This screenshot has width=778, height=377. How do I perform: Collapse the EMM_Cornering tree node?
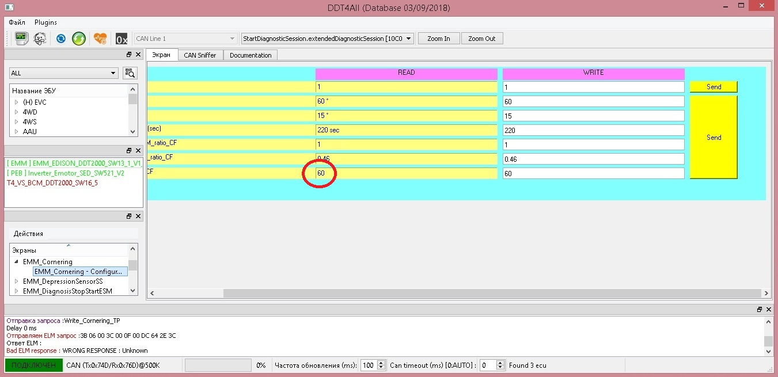pyautogui.click(x=16, y=262)
